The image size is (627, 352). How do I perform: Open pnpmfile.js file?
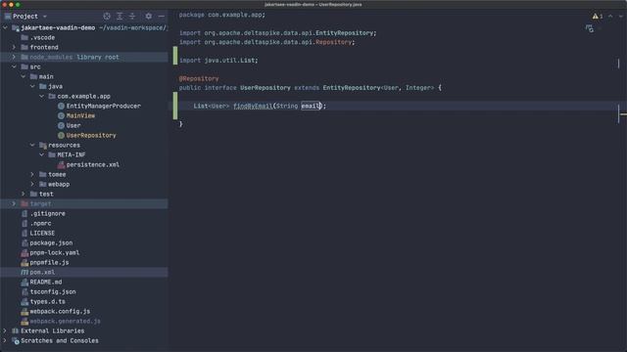[49, 262]
